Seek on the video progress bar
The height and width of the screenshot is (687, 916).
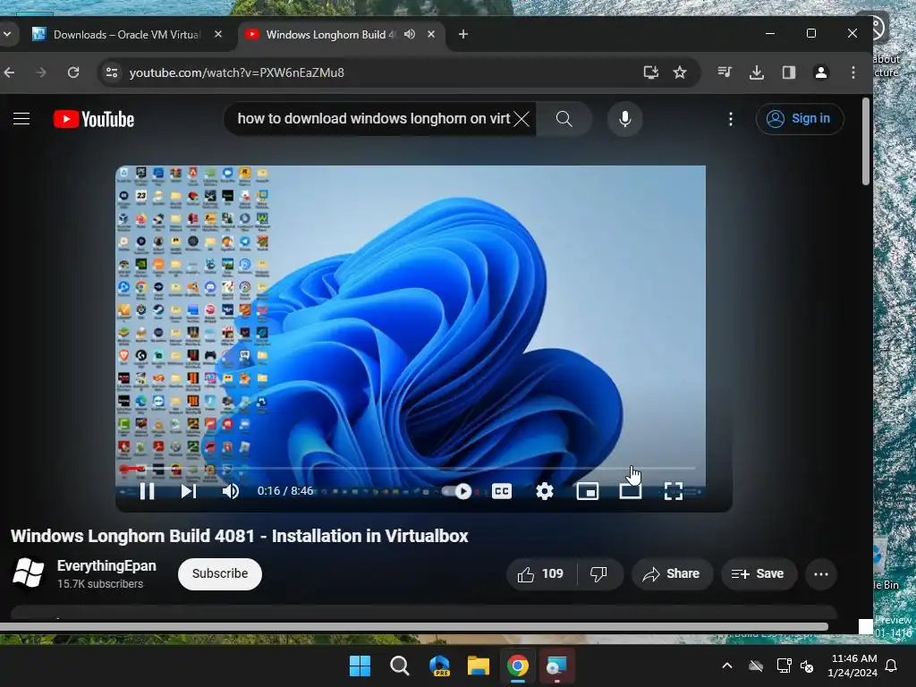click(409, 468)
